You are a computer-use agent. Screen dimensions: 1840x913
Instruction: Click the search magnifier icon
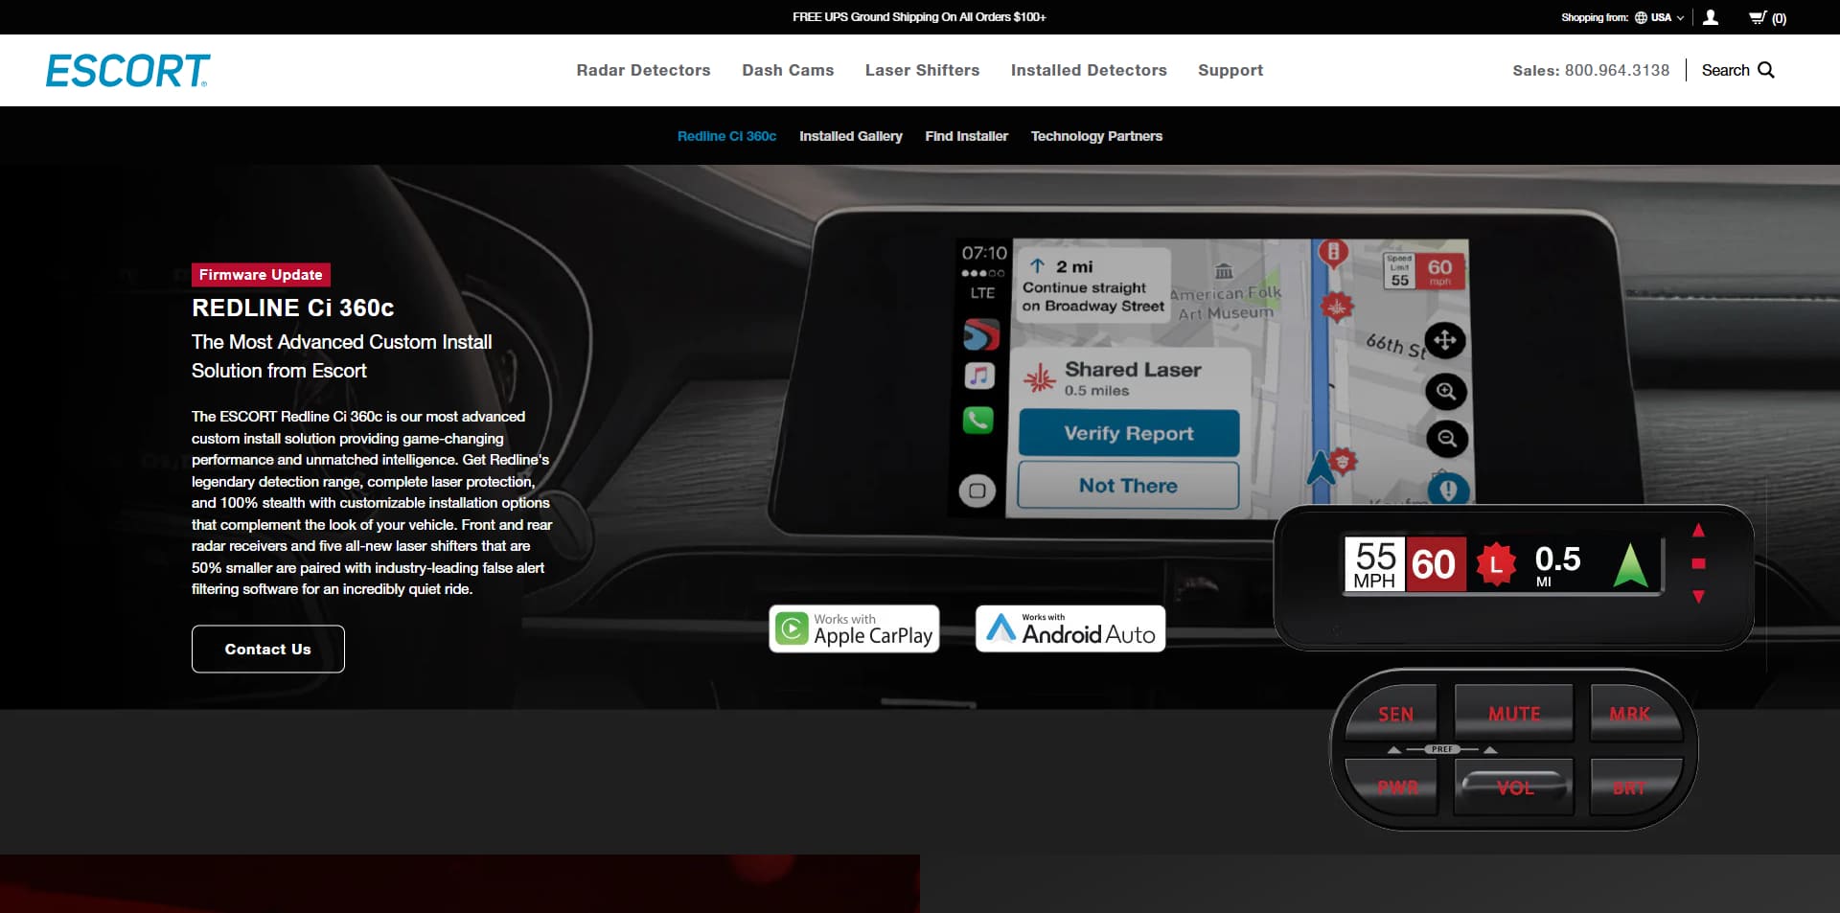[1766, 70]
